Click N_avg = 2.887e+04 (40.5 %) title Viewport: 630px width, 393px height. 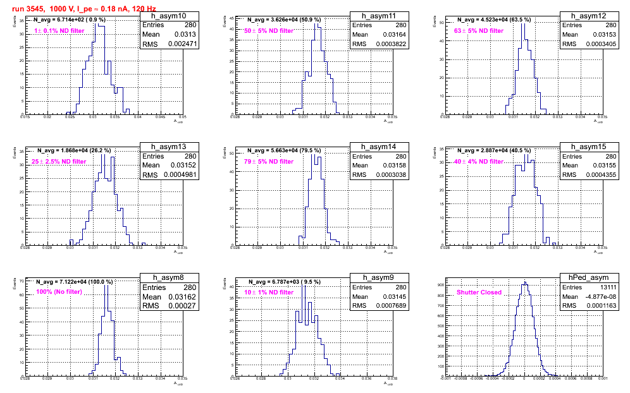[x=494, y=150]
